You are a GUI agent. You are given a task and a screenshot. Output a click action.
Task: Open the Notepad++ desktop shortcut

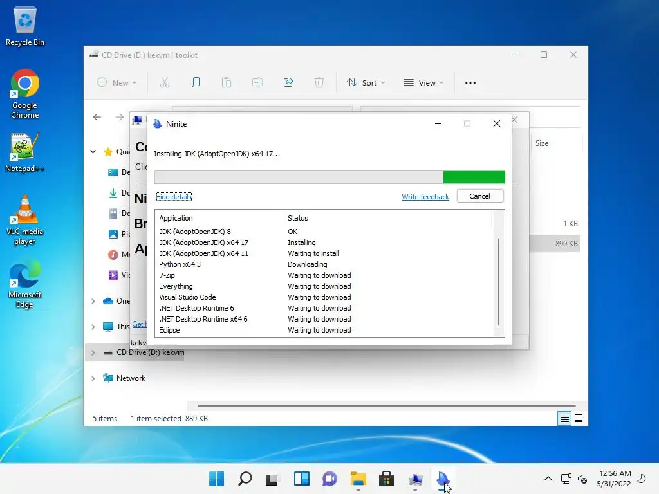coord(25,153)
